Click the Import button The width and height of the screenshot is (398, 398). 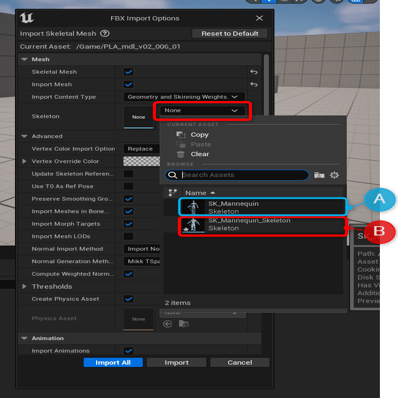tap(177, 362)
